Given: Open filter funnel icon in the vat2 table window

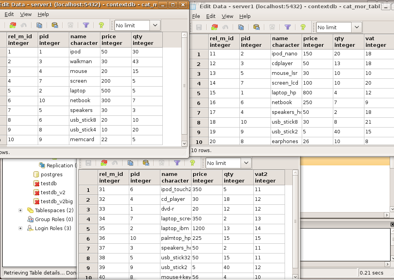Looking at the screenshot, I should pos(177,163).
